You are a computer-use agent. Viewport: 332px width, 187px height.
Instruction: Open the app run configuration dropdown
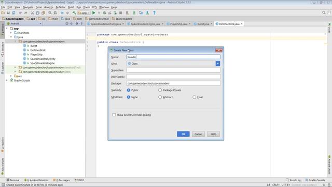[x=84, y=13]
